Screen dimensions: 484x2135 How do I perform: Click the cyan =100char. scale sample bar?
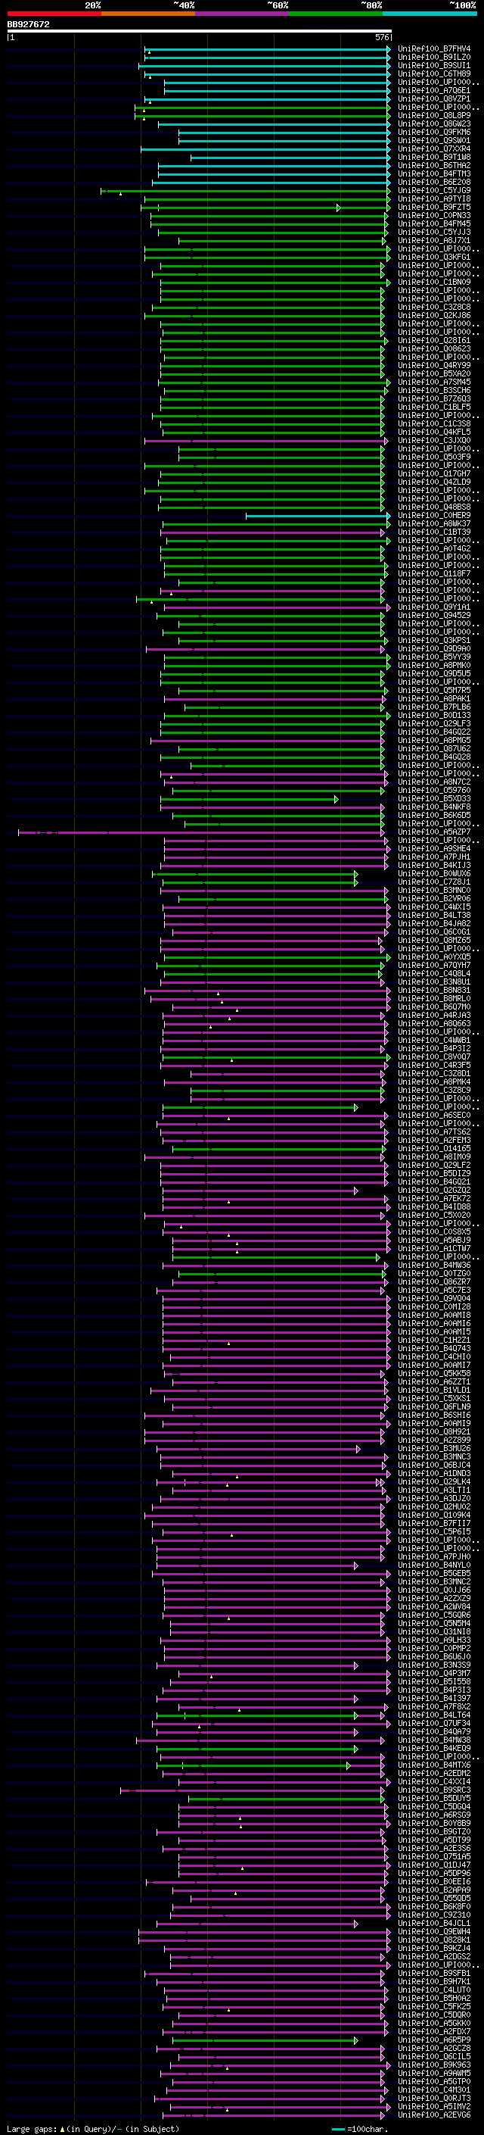(338, 2129)
